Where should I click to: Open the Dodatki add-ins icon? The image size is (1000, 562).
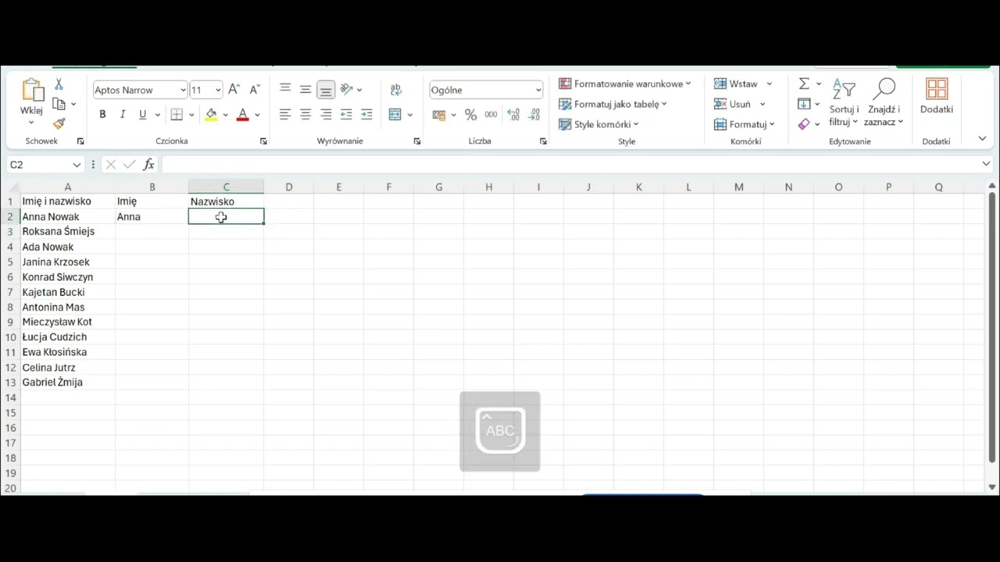click(x=936, y=89)
